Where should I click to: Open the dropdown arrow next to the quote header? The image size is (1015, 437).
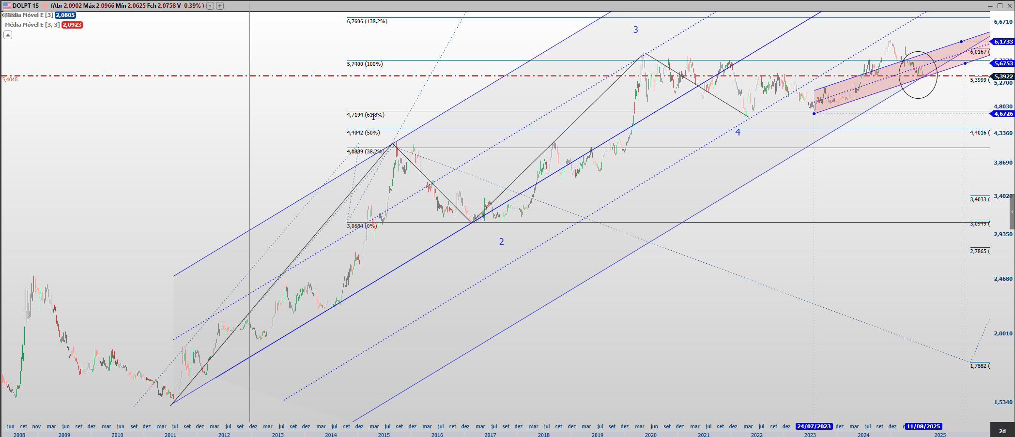[210, 6]
